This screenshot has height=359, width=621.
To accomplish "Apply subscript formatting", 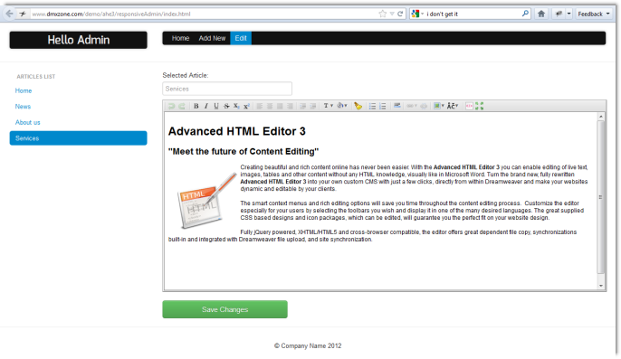I will 236,106.
